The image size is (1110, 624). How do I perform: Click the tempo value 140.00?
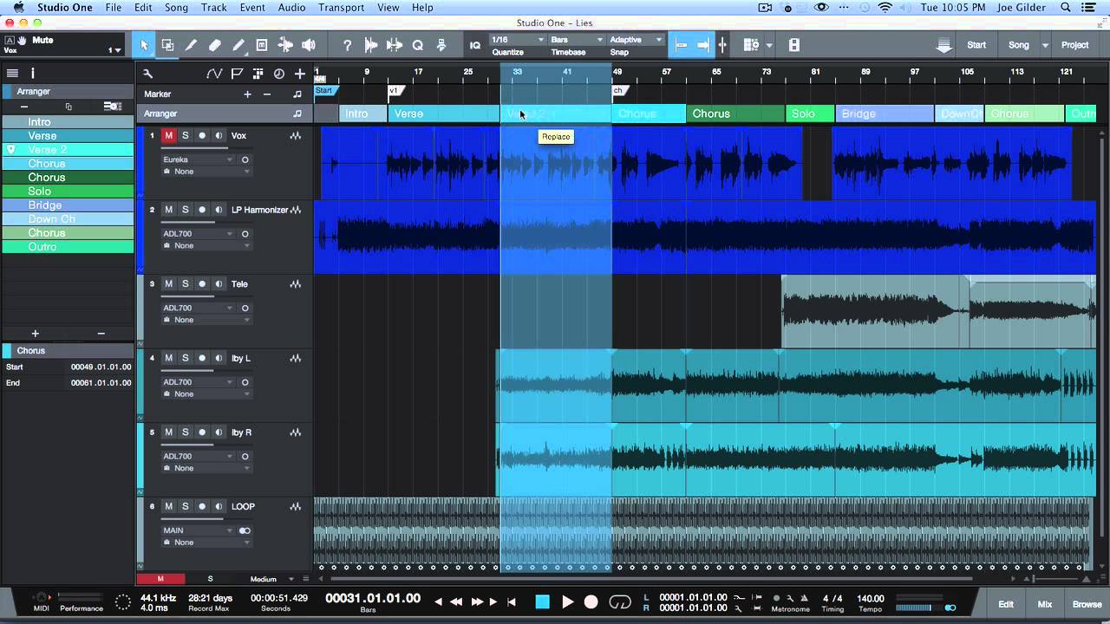pyautogui.click(x=870, y=598)
